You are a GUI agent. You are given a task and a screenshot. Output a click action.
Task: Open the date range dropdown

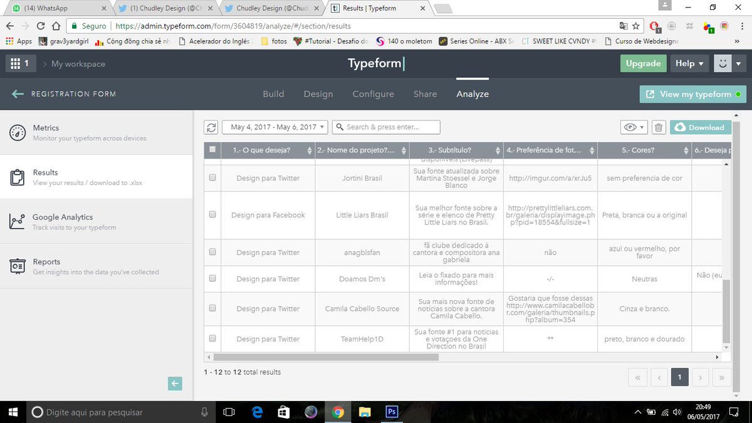(x=275, y=127)
